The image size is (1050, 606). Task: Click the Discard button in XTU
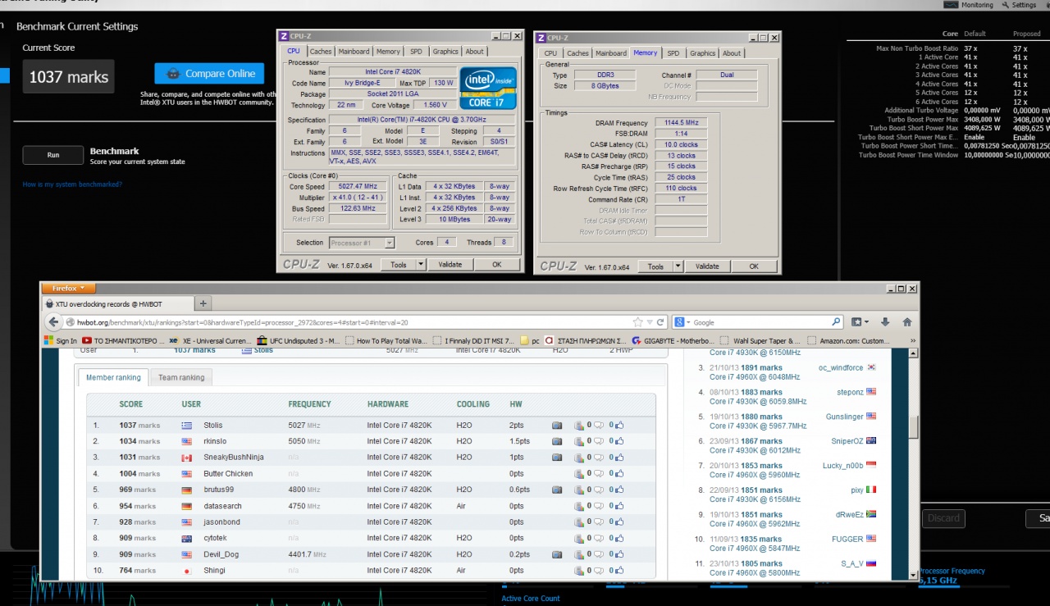point(943,518)
